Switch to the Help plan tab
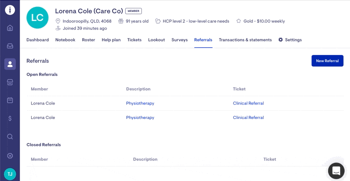This screenshot has width=350, height=181. pos(111,40)
